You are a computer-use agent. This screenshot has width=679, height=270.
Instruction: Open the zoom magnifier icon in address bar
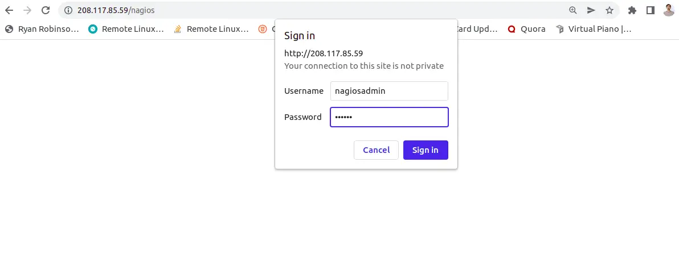point(573,10)
